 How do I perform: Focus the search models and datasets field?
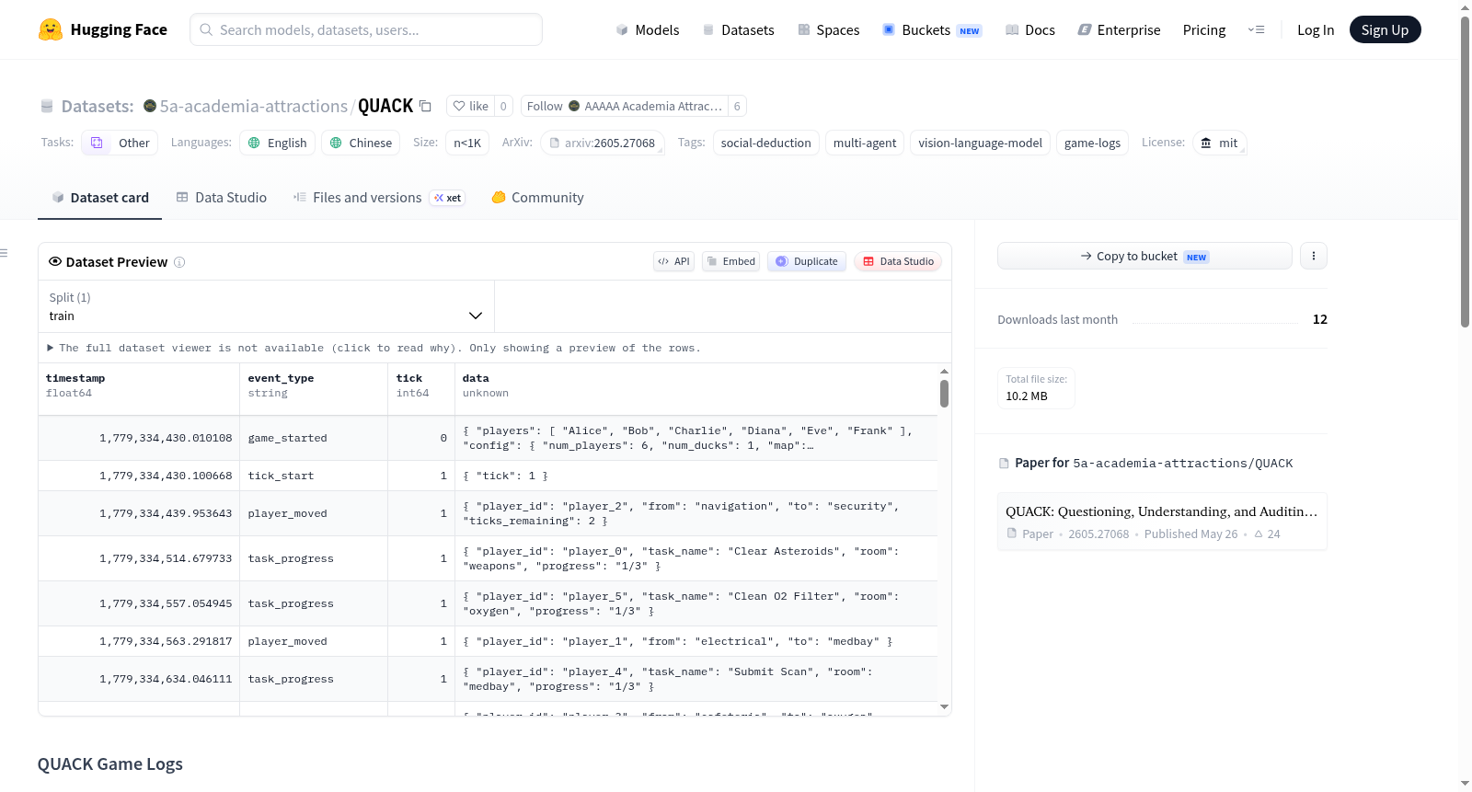pos(366,29)
